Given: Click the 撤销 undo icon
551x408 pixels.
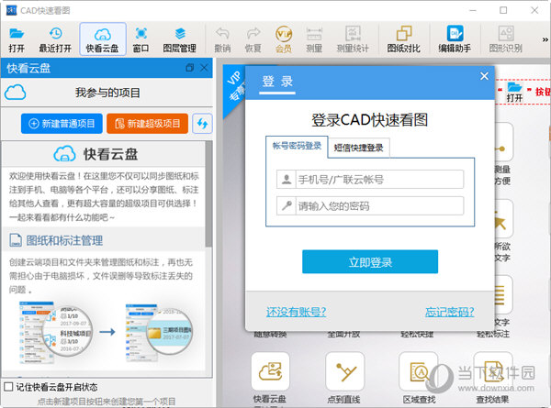Looking at the screenshot, I should click(222, 39).
